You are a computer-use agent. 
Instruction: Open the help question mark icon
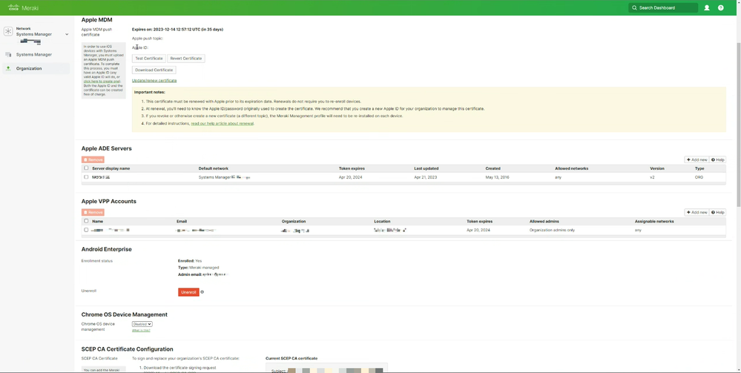[721, 7]
